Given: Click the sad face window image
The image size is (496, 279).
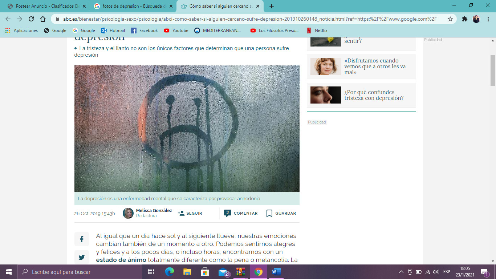Looking at the screenshot, I should (187, 129).
